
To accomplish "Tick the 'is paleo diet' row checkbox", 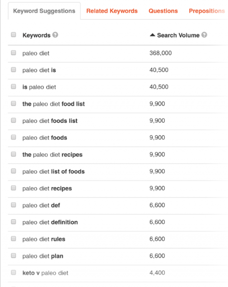I will pyautogui.click(x=13, y=86).
